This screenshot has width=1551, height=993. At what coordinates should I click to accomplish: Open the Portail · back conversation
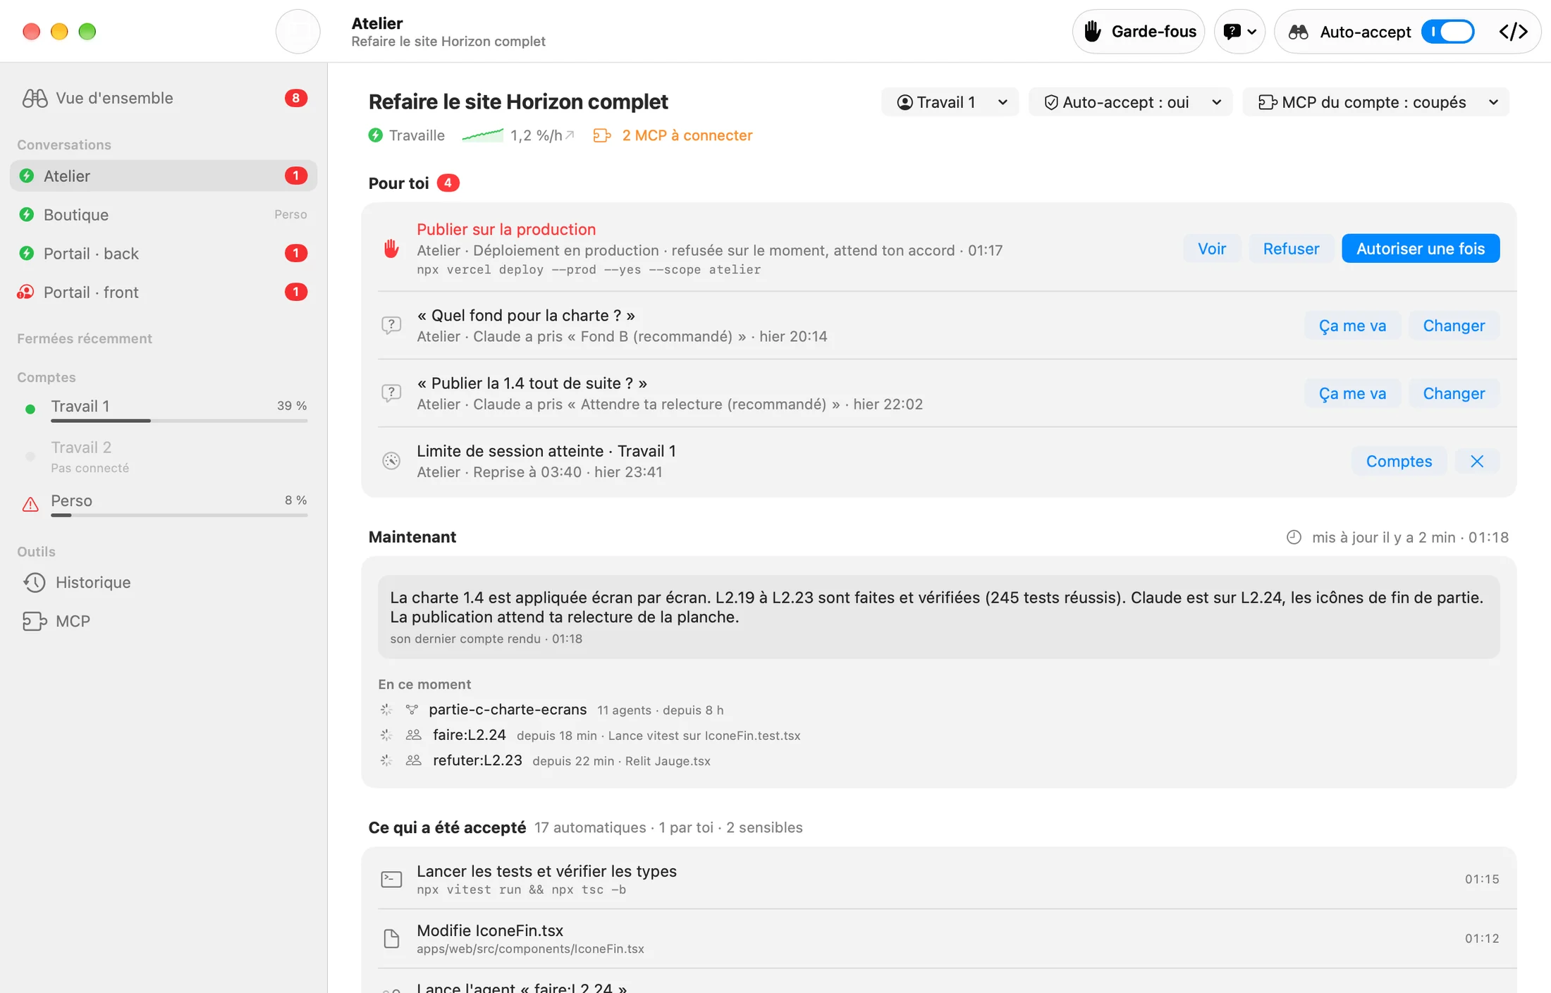[x=164, y=253]
